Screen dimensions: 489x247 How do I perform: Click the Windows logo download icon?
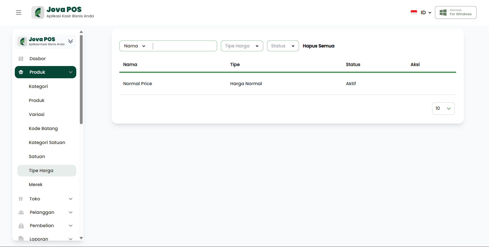(x=443, y=12)
